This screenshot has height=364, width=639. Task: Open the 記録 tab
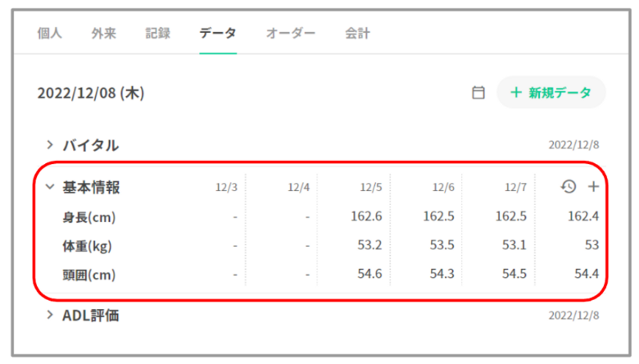[157, 34]
